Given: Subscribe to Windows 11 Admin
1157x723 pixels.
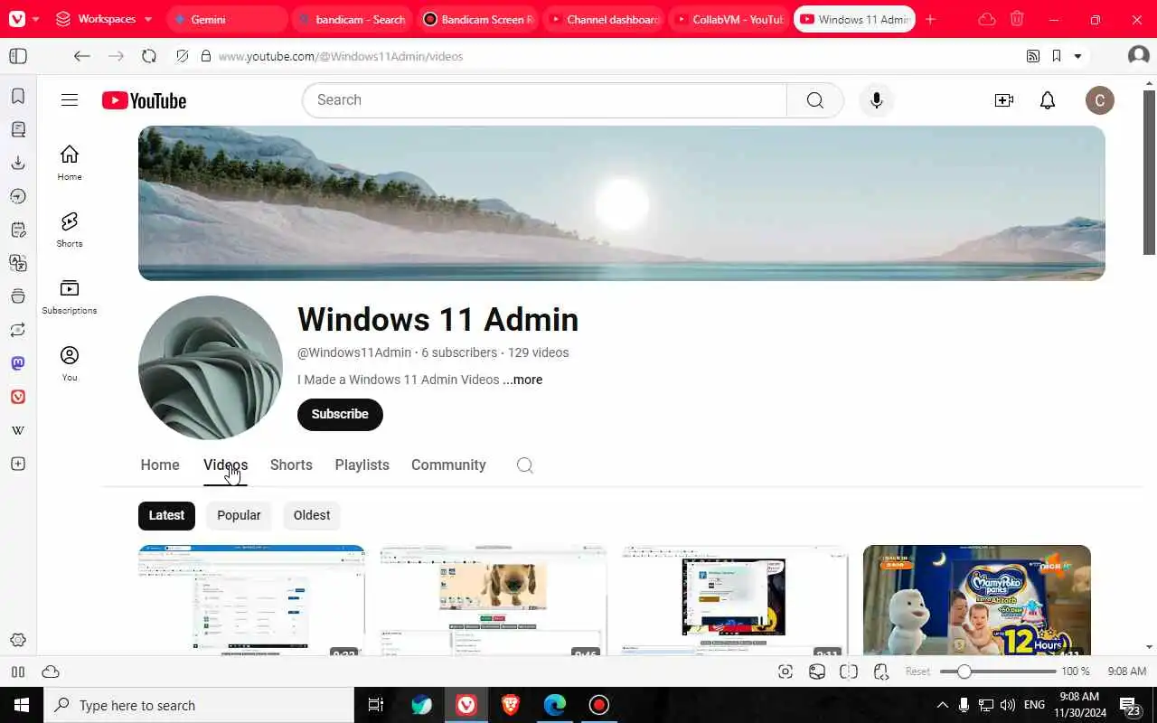Looking at the screenshot, I should pos(340,414).
